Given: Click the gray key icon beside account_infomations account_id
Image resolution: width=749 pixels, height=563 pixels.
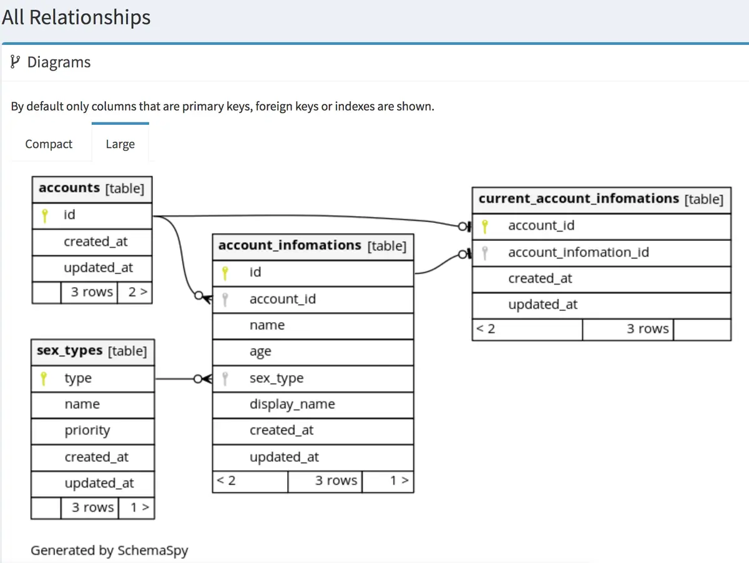Looking at the screenshot, I should (x=226, y=300).
